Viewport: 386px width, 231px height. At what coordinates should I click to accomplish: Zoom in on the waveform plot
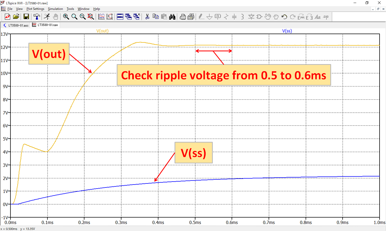click(66, 17)
